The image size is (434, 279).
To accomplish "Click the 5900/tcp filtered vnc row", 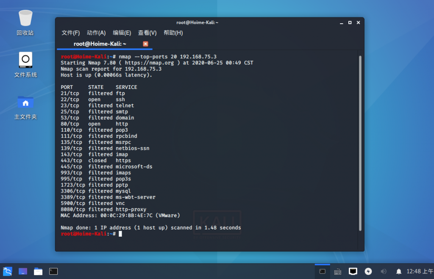I will (x=93, y=203).
